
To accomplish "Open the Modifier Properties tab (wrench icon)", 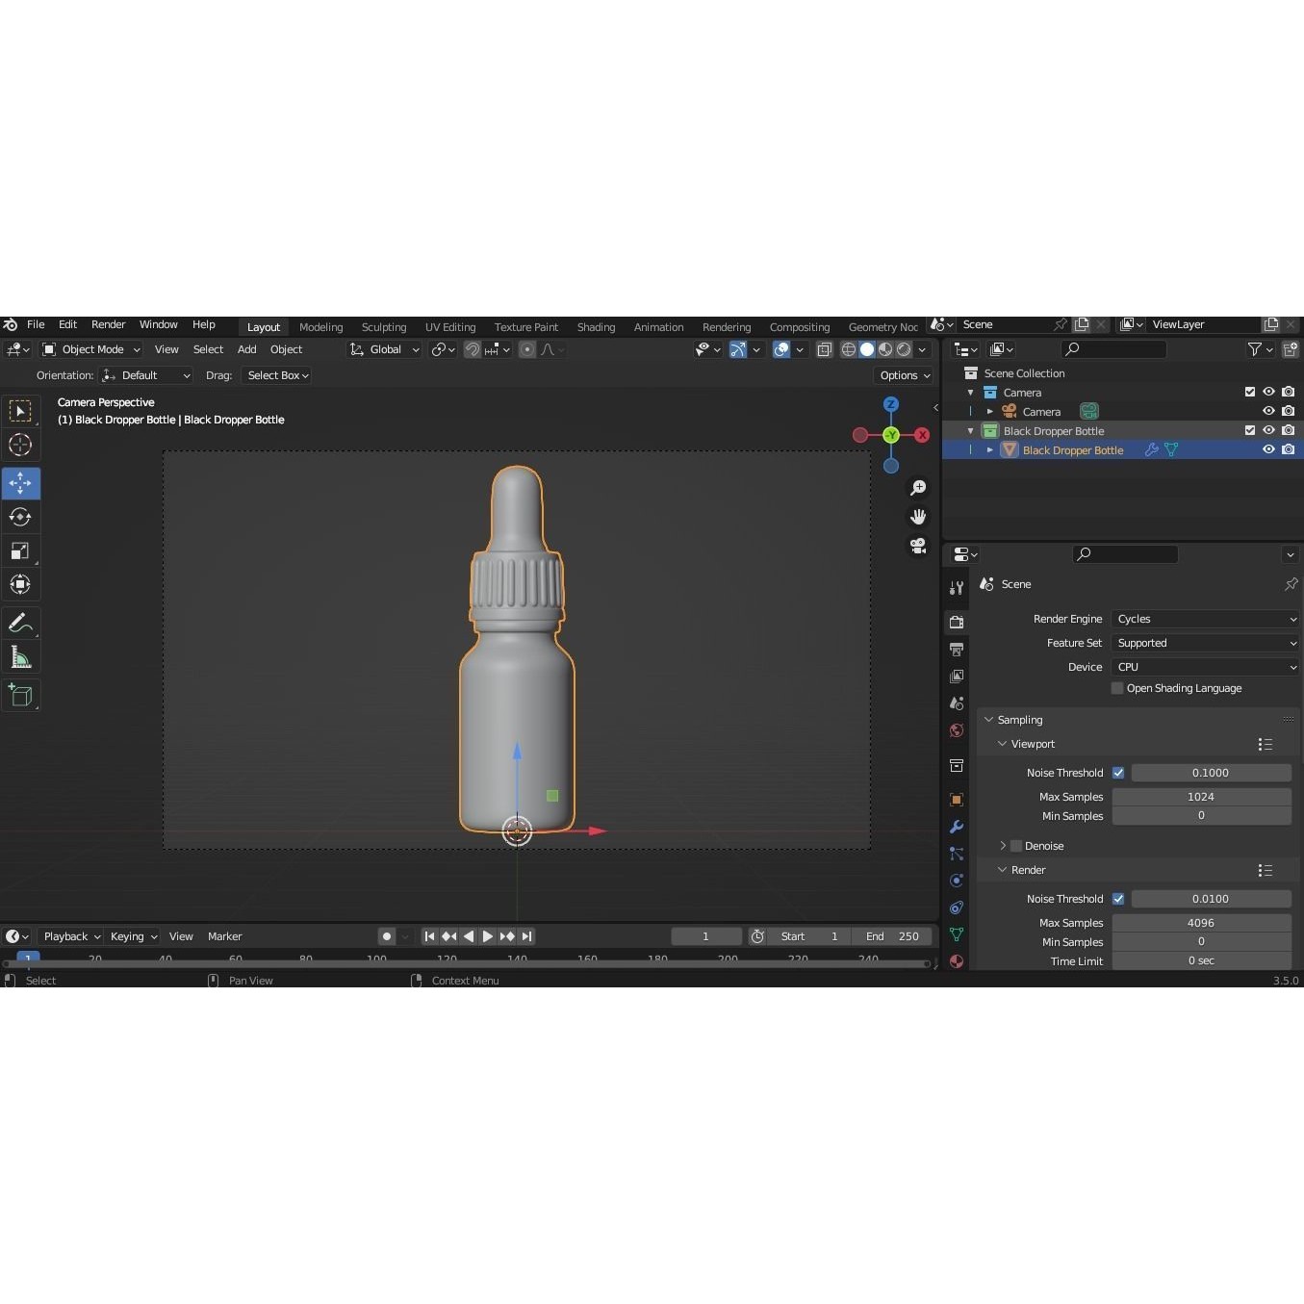I will coord(956,827).
